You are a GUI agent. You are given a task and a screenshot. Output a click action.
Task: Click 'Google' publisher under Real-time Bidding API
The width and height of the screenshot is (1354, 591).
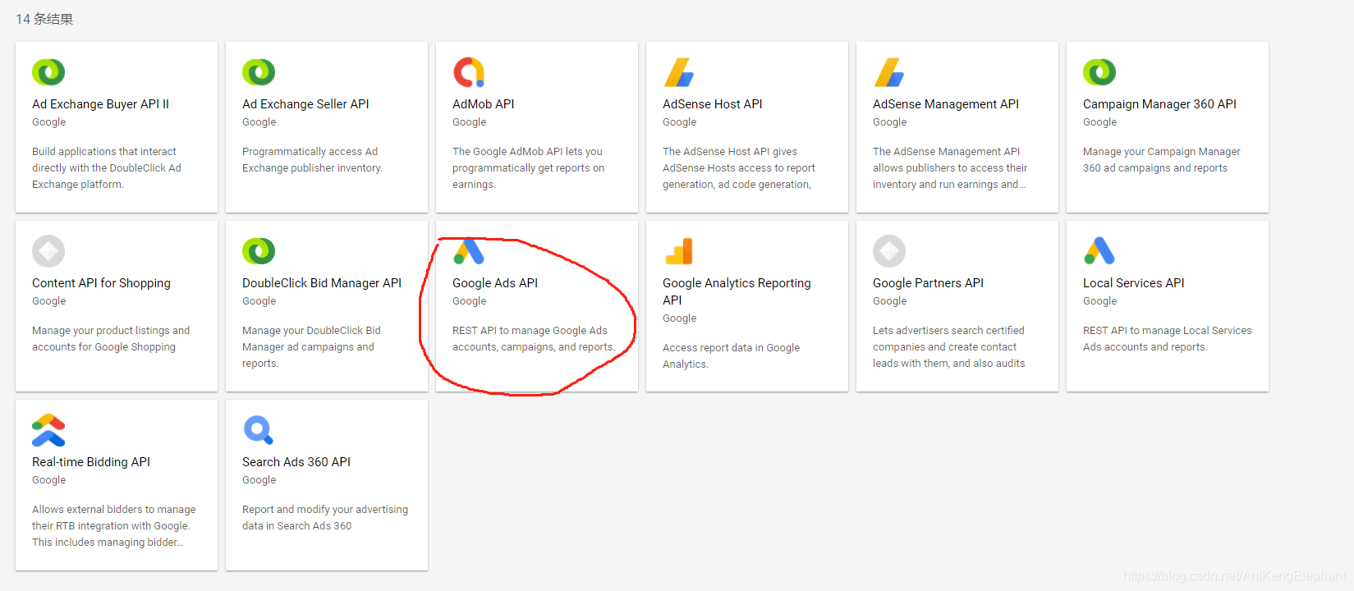click(x=48, y=480)
